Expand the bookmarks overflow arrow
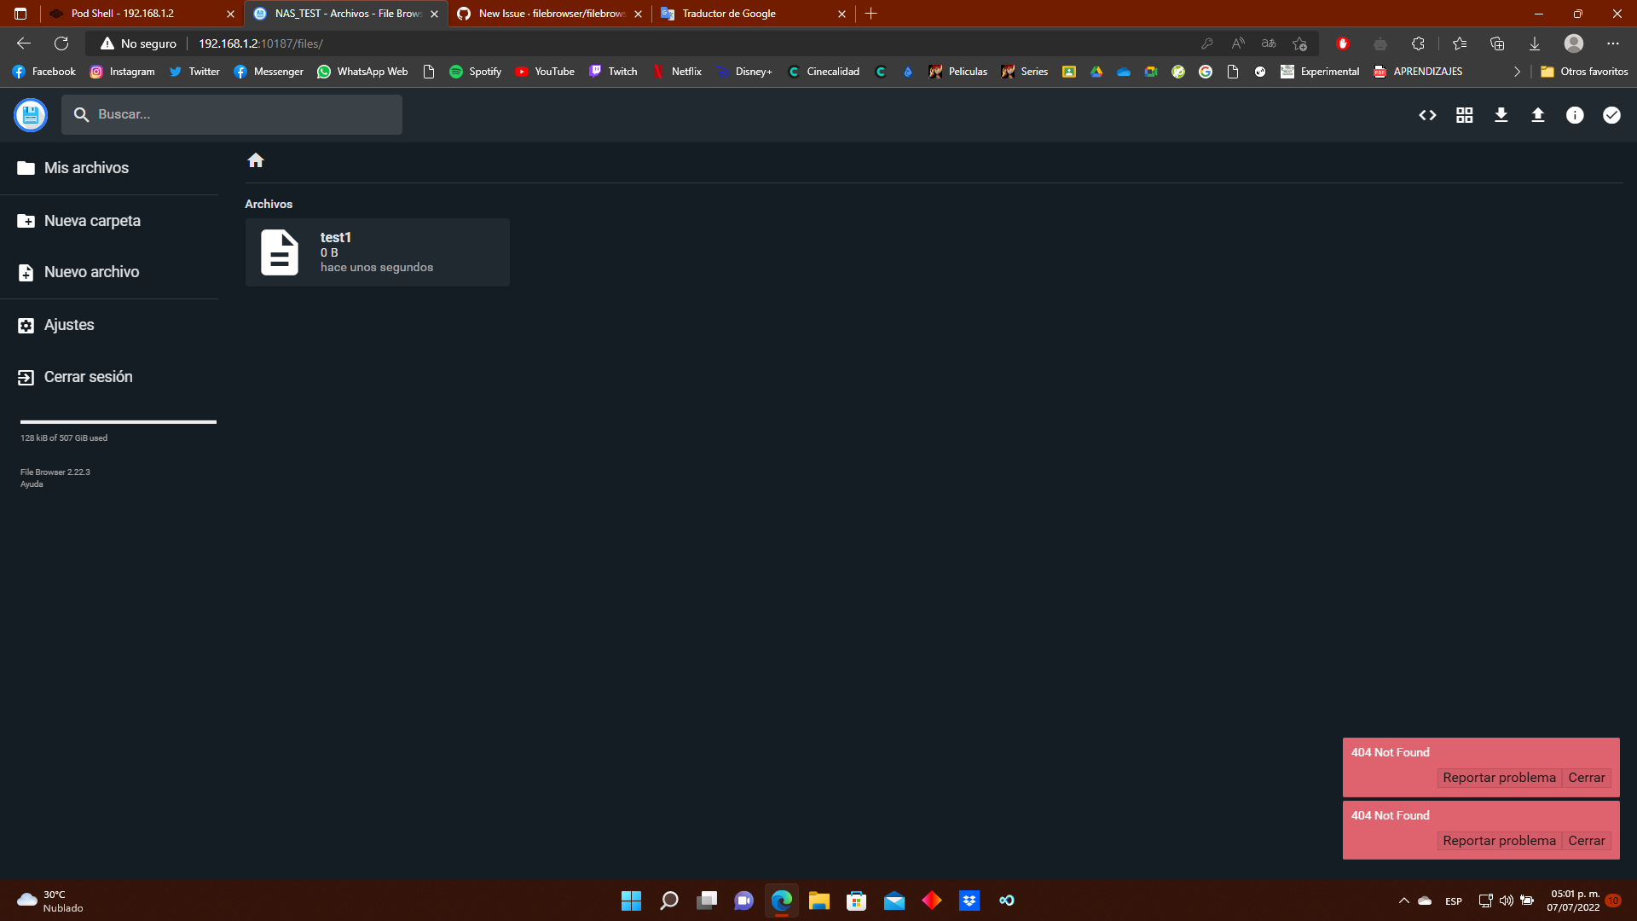Viewport: 1637px width, 921px height. pyautogui.click(x=1517, y=72)
